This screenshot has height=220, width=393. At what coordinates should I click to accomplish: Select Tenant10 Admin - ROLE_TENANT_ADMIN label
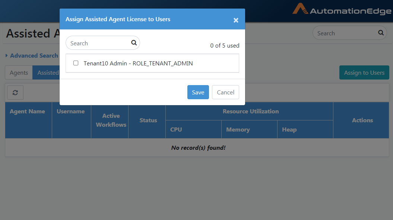coord(138,64)
